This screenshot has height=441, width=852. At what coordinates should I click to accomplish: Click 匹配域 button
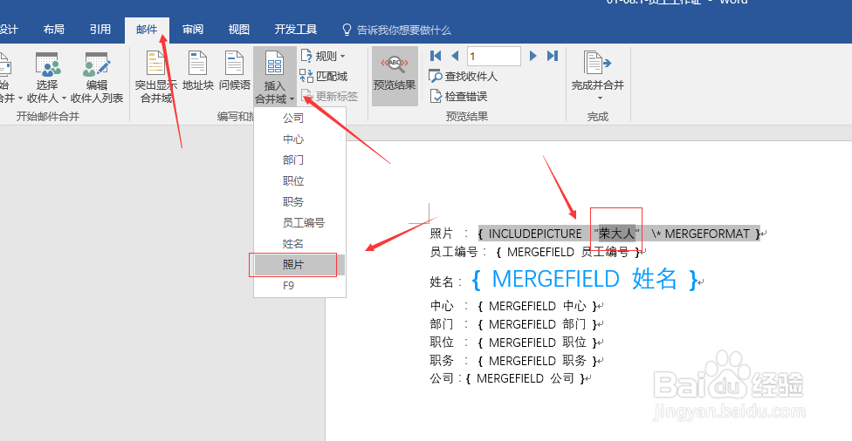pyautogui.click(x=324, y=77)
